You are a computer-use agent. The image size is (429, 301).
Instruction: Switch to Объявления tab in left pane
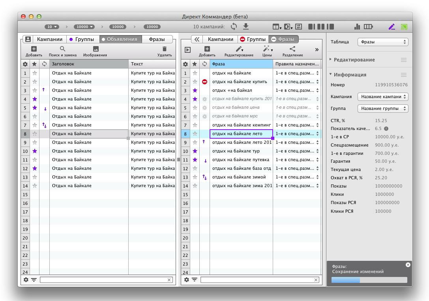120,39
